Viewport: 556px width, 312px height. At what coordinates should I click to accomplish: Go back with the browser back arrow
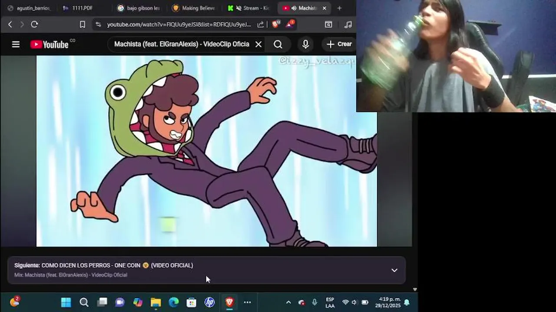point(10,25)
